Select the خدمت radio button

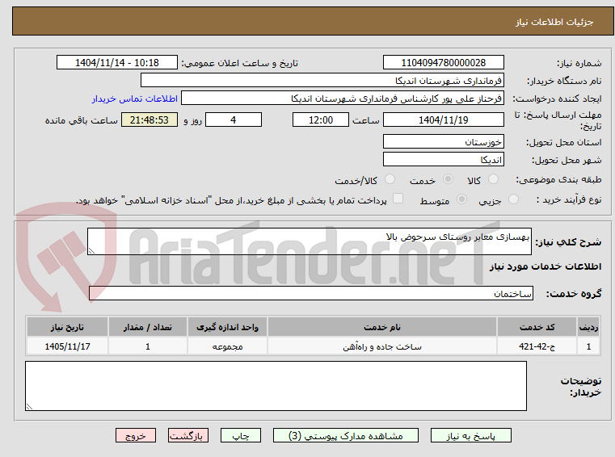(x=448, y=179)
